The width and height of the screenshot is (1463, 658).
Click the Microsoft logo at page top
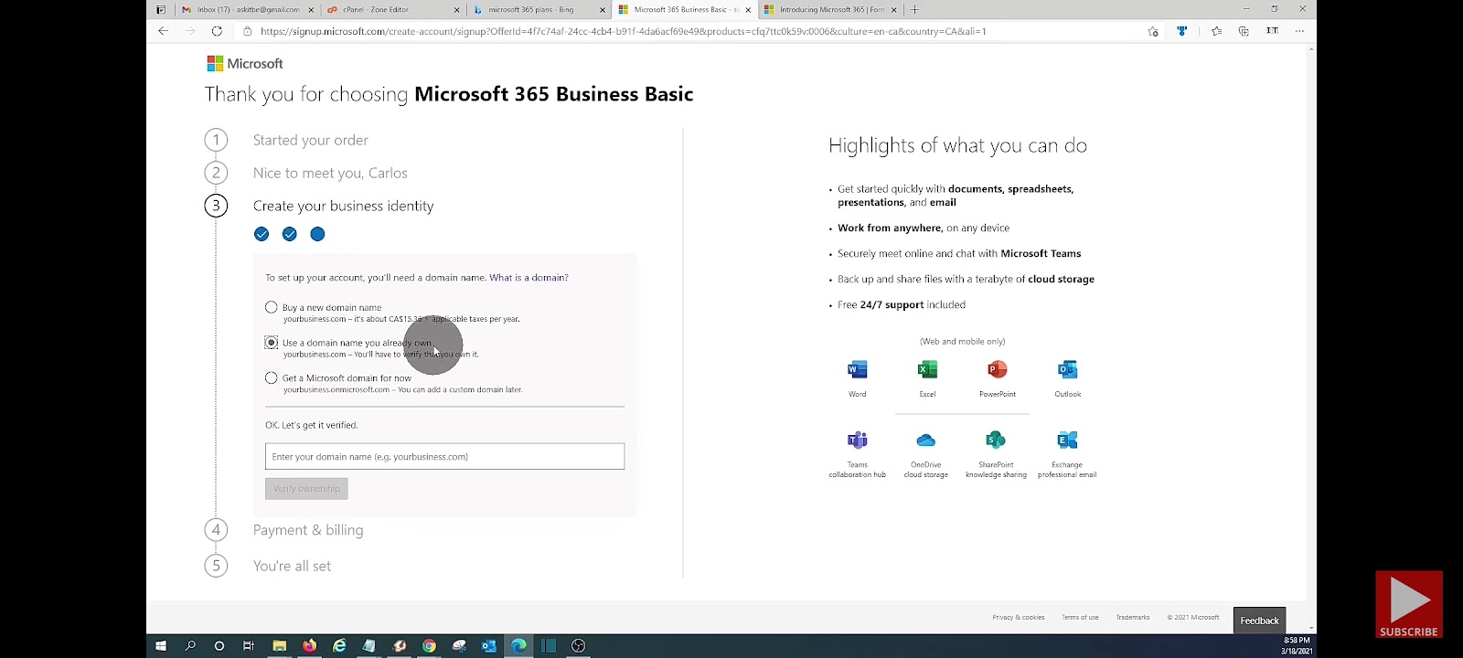pyautogui.click(x=245, y=63)
